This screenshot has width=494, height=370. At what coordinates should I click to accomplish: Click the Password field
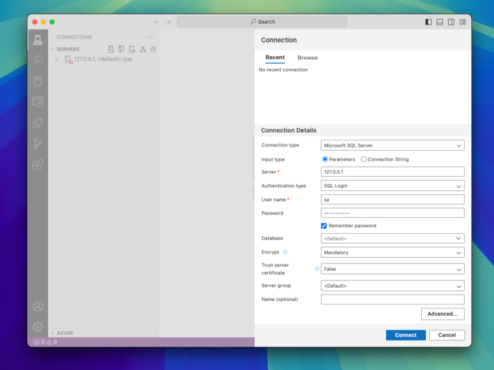click(392, 213)
